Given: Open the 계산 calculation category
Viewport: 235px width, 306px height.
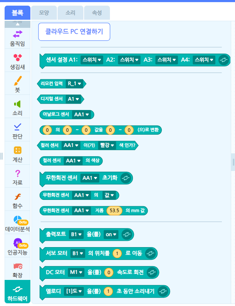Looking at the screenshot, I should pos(17,154).
